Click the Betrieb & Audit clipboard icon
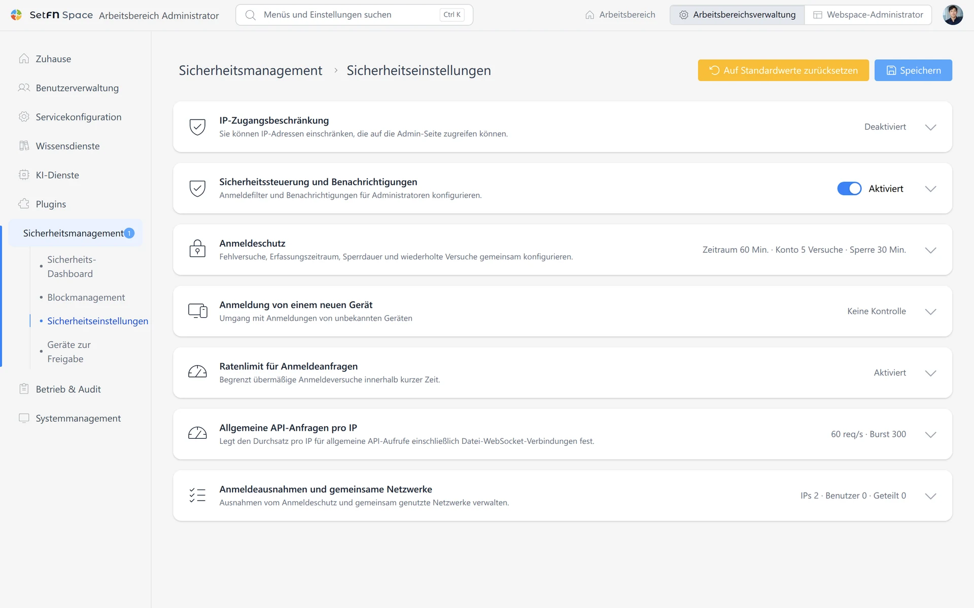 24,389
